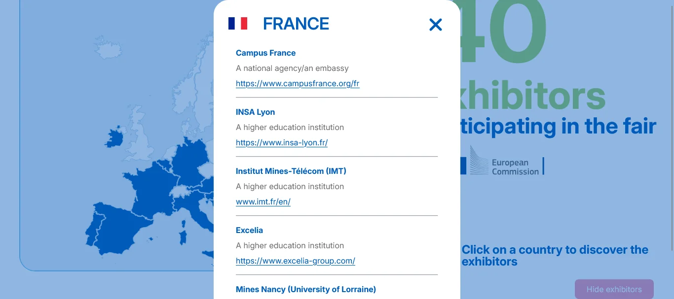Viewport: 674px width, 299px height.
Task: Open the INSA Lyon website link
Action: click(282, 142)
